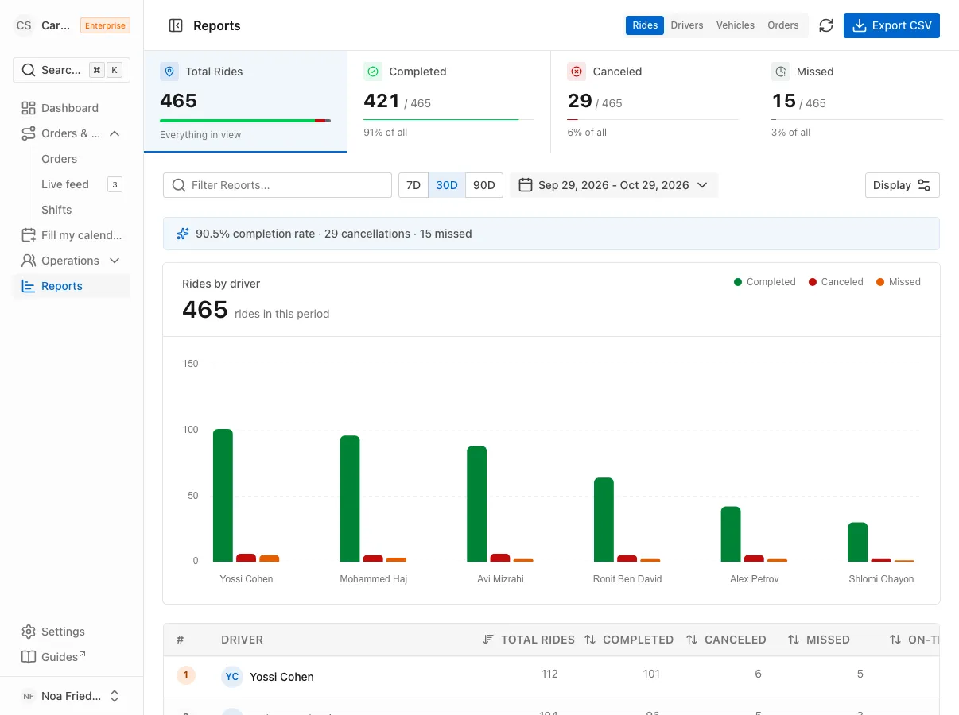Open the Dashboard grid icon in sidebar
959x715 pixels.
[x=29, y=108]
